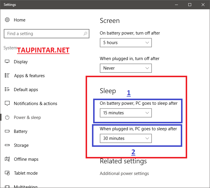Click the Home gear icon
Image resolution: width=210 pixels, height=188 pixels.
coord(7,20)
